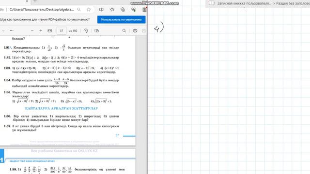Image resolution: width=310 pixels, height=174 pixels.
Task: Rotate the PDF page
Action: [x=86, y=31]
